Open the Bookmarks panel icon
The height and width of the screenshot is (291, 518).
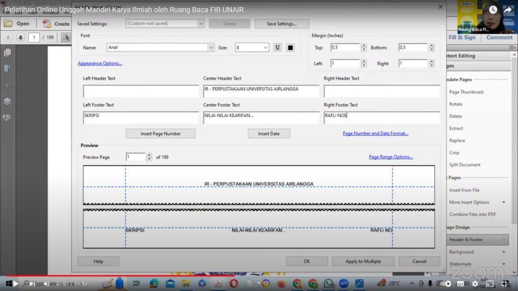click(7, 69)
